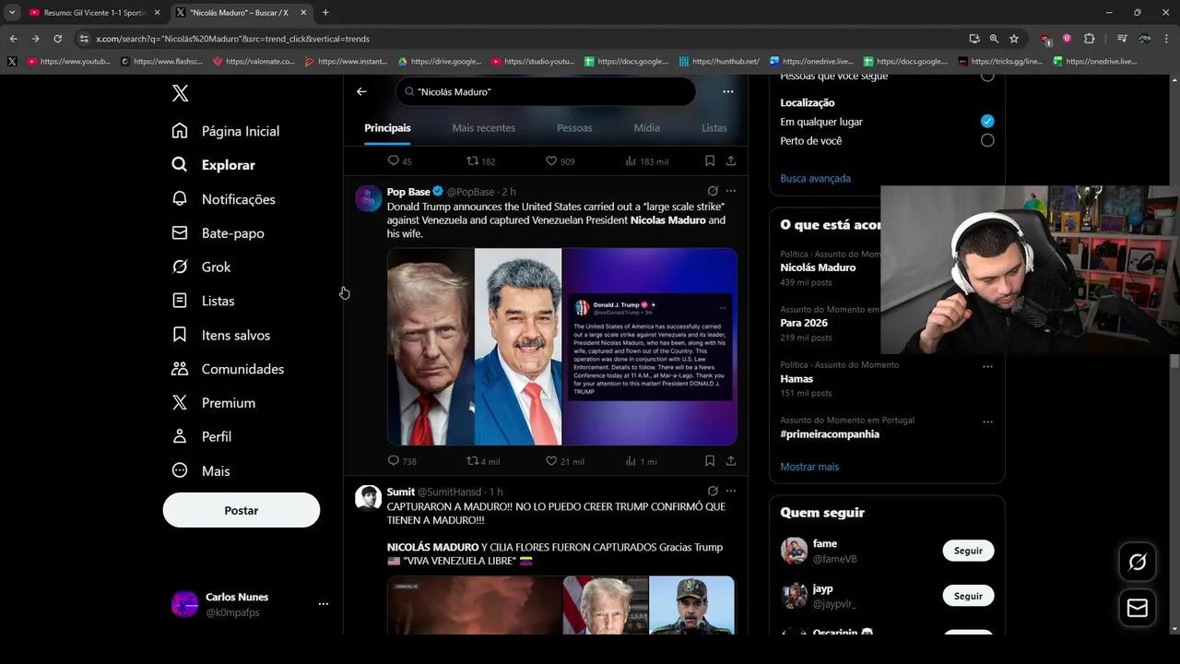The width and height of the screenshot is (1180, 664).
Task: Open floating Grok button
Action: [x=1138, y=563]
